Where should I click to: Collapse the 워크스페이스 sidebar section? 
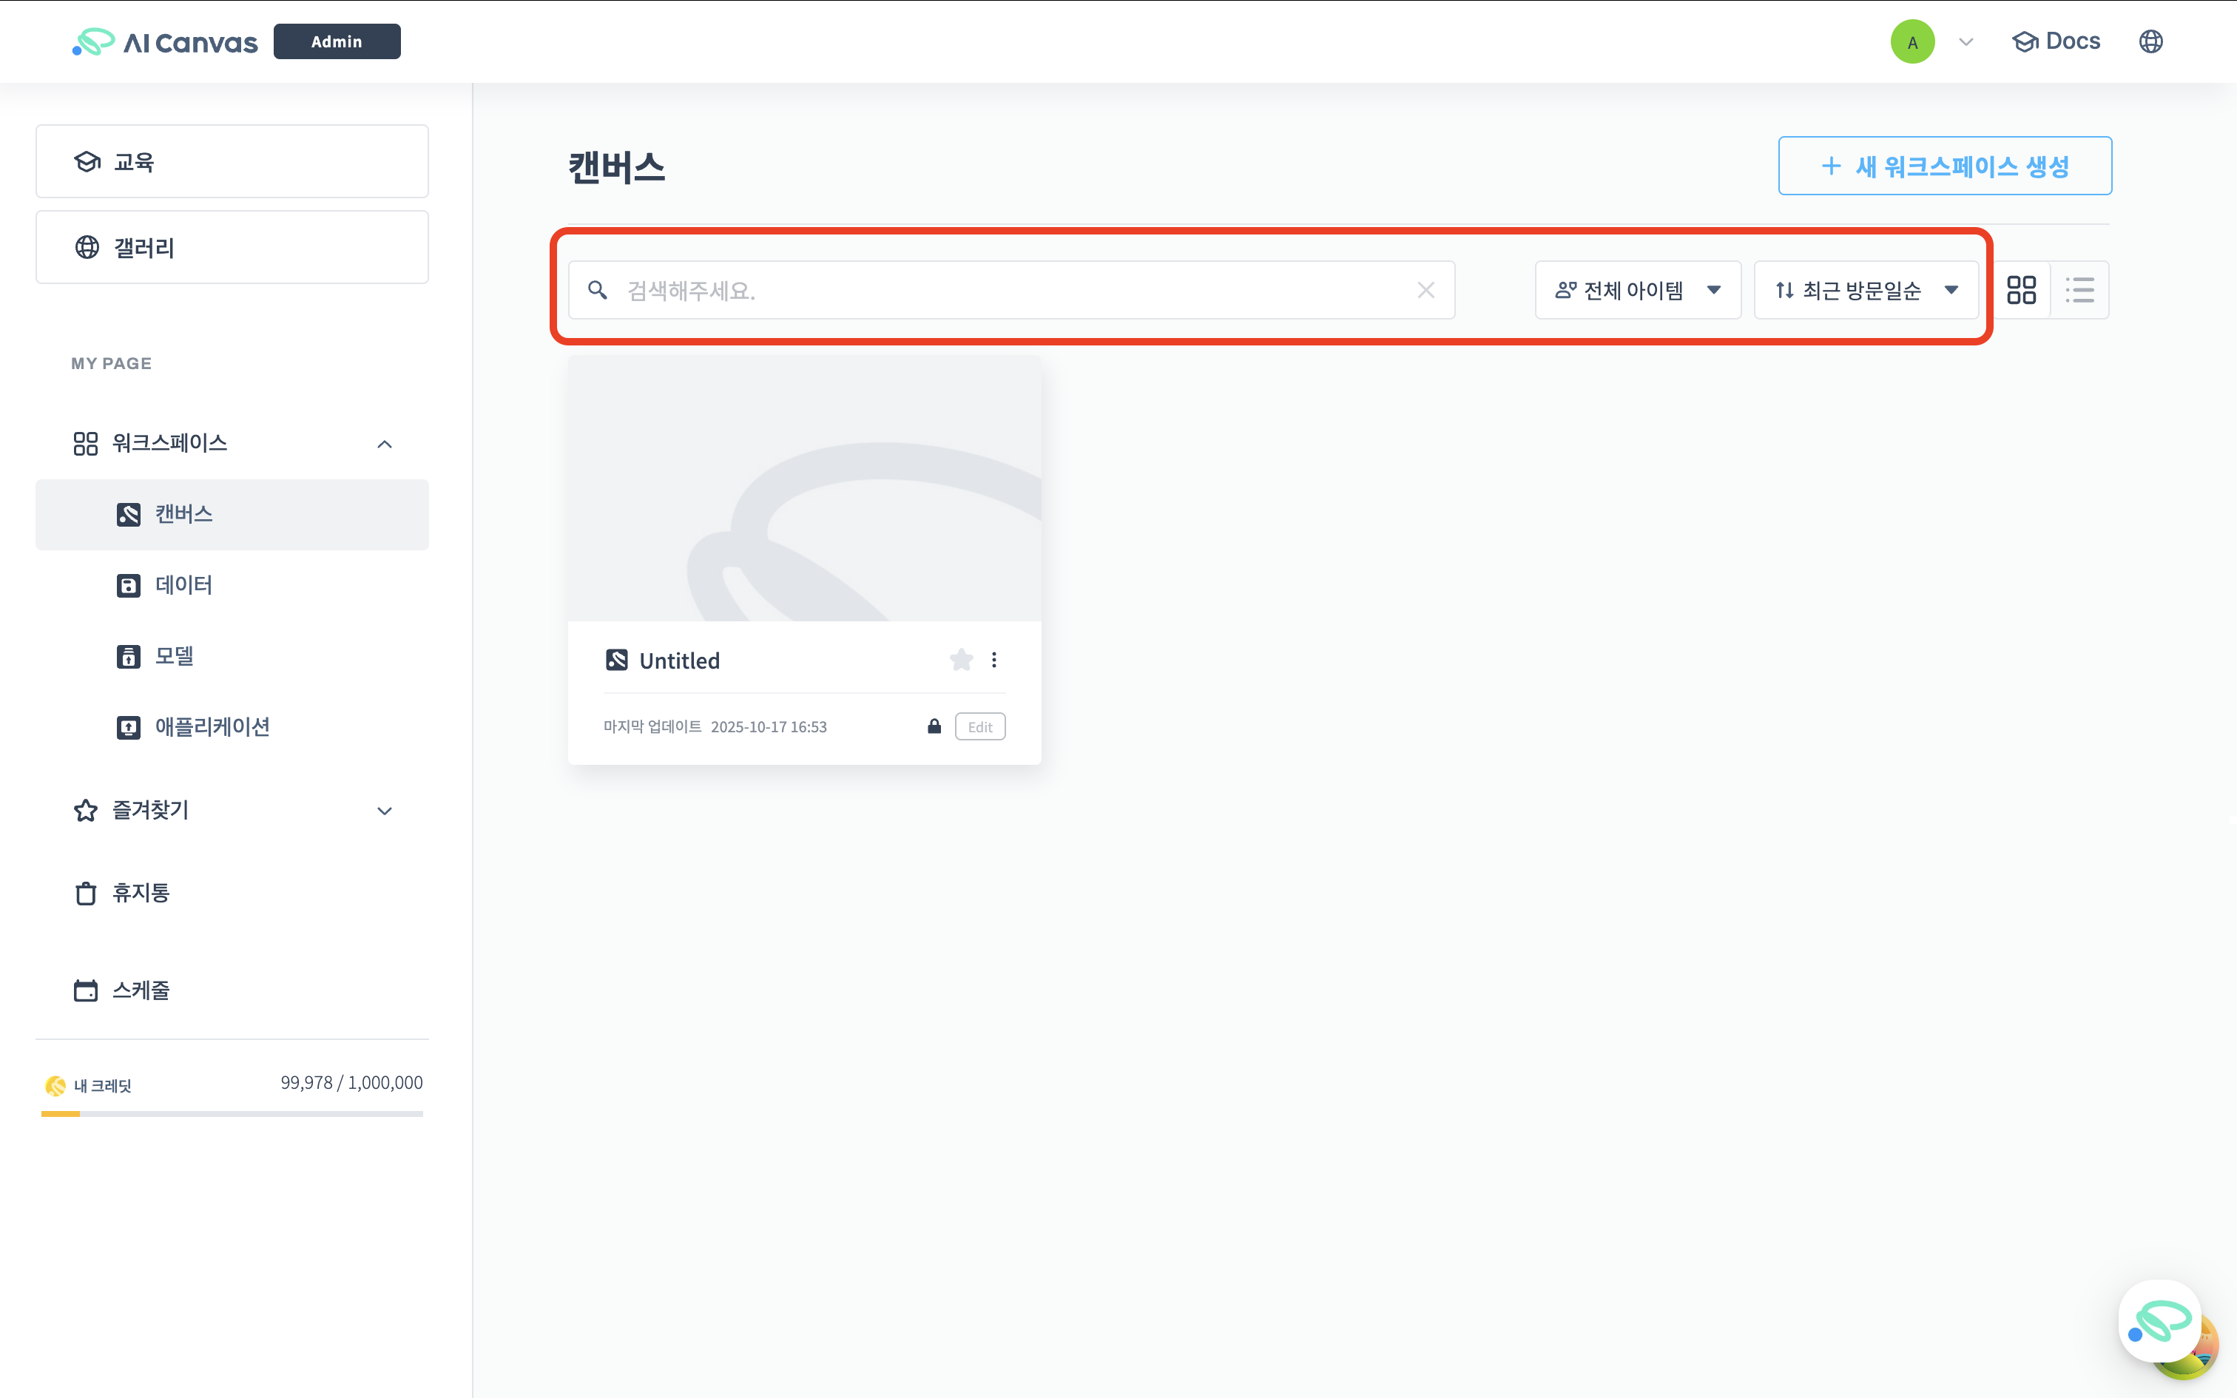pos(385,443)
